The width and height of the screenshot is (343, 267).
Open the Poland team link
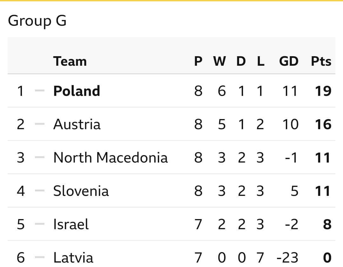pos(77,91)
